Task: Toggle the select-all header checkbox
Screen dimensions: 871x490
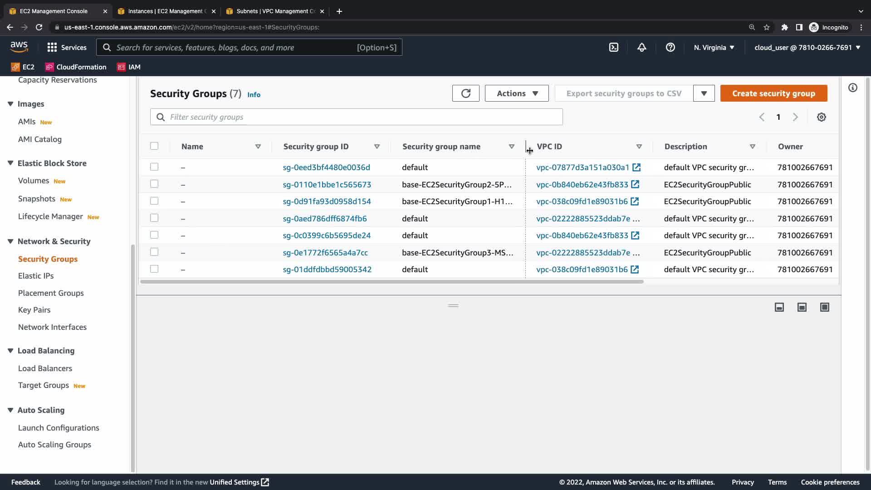Action: point(154,146)
